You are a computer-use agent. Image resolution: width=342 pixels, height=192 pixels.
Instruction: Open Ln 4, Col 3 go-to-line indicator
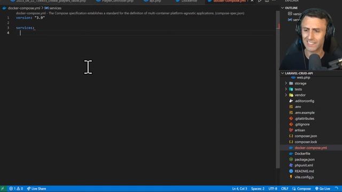click(239, 188)
